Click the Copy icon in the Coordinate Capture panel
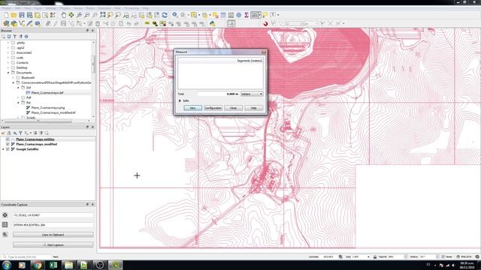This screenshot has height=270, width=481. (x=5, y=235)
